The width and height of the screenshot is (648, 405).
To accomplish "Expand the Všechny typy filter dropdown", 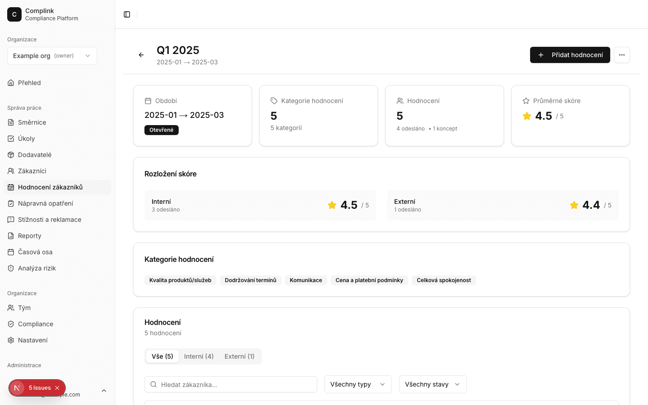I will coord(358,384).
